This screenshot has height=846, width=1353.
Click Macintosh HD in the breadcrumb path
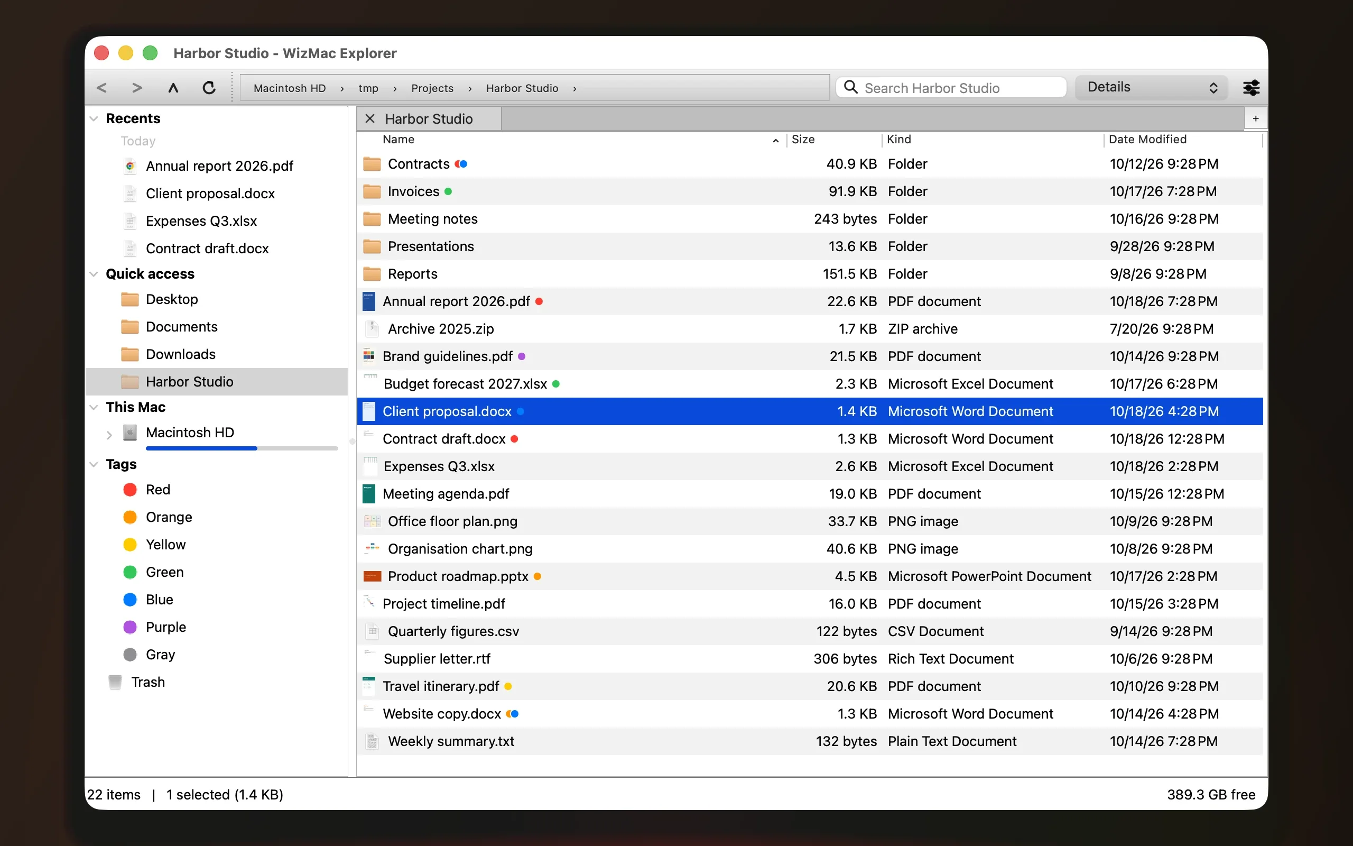tap(290, 88)
